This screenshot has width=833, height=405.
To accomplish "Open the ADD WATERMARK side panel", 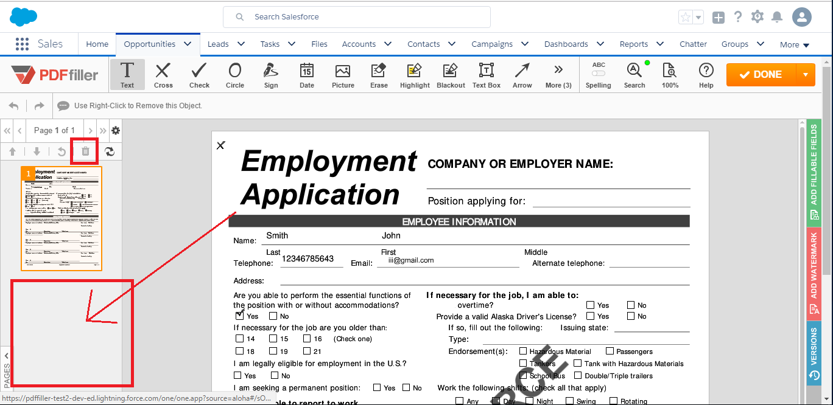I will click(x=814, y=274).
